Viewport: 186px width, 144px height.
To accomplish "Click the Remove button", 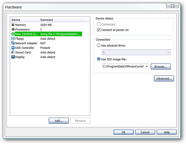I will coord(80,121).
